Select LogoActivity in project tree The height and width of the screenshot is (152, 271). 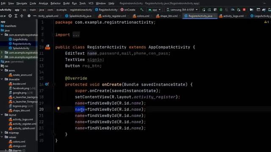pyautogui.click(x=20, y=39)
